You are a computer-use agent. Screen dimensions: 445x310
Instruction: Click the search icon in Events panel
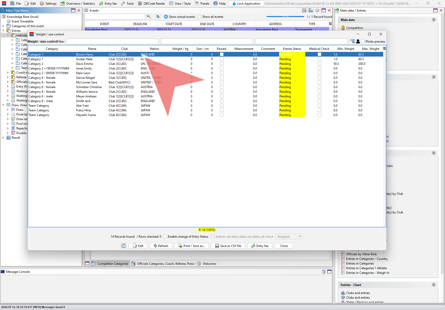[149, 17]
